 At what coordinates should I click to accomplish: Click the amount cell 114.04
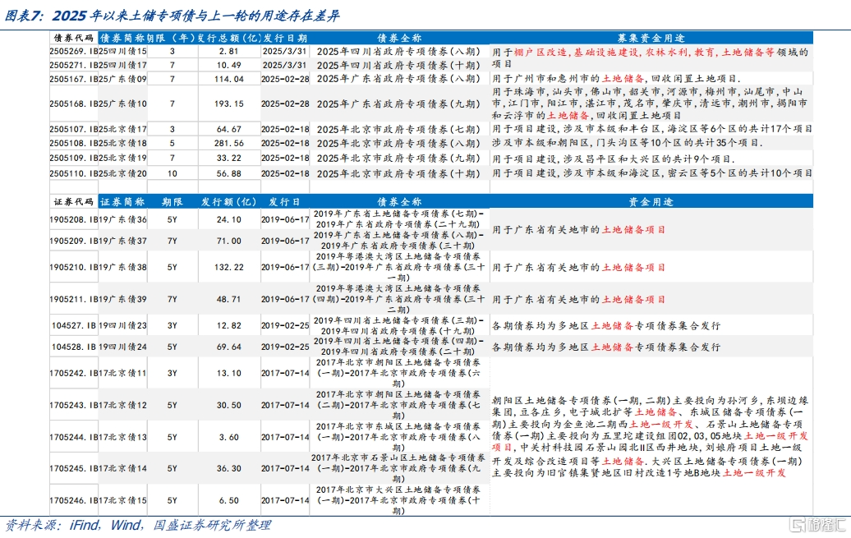pyautogui.click(x=229, y=79)
